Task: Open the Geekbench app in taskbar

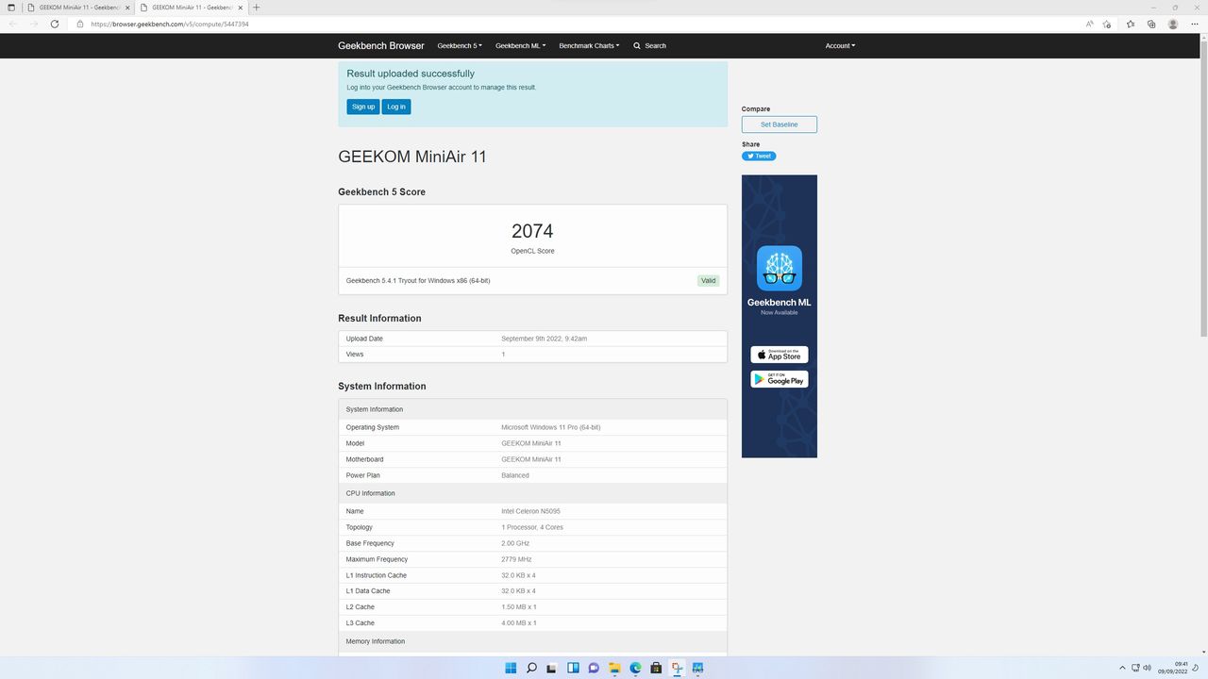Action: pos(697,668)
